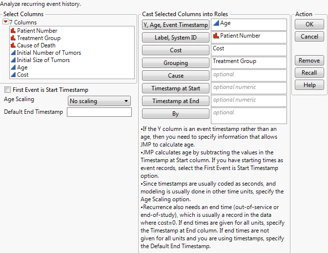Open the Age Scaling dropdown

99,101
